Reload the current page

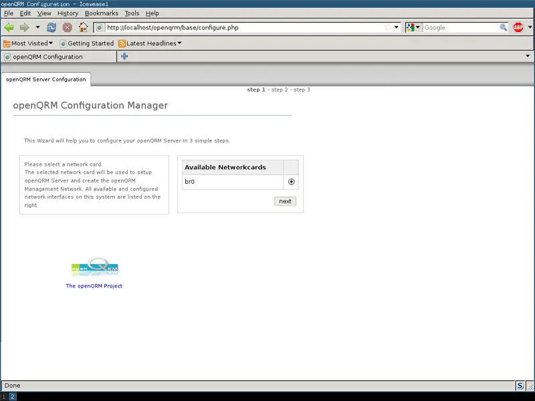[51, 27]
